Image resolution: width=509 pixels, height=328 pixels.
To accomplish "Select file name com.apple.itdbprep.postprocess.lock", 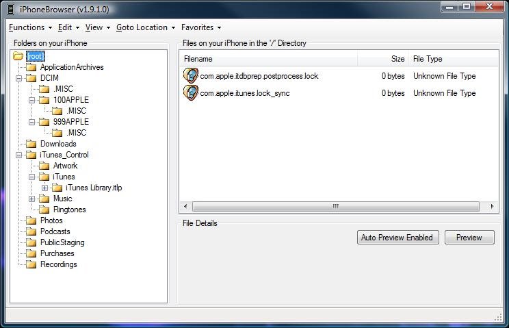I will [x=259, y=76].
